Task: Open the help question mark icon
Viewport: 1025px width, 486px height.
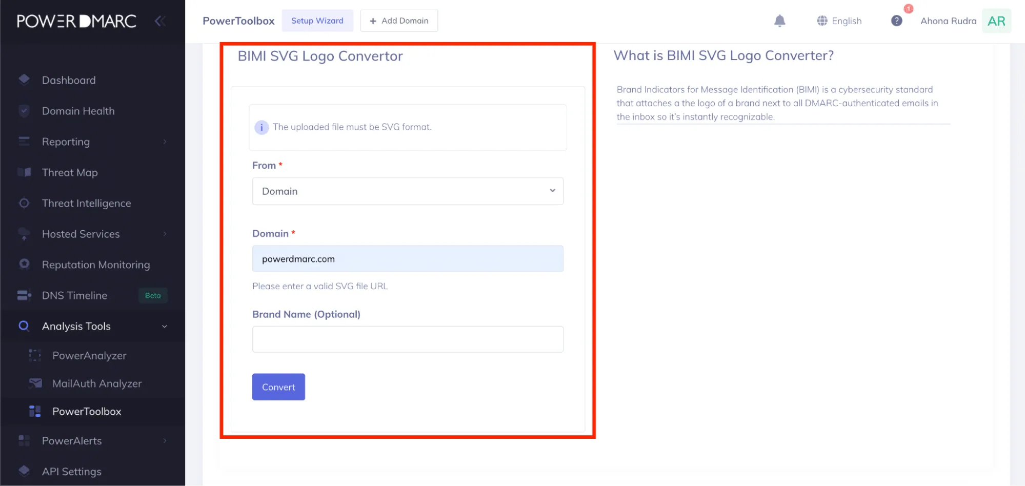Action: click(x=896, y=21)
